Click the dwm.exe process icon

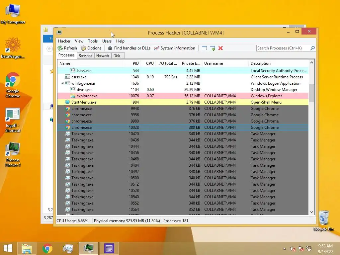coord(73,90)
